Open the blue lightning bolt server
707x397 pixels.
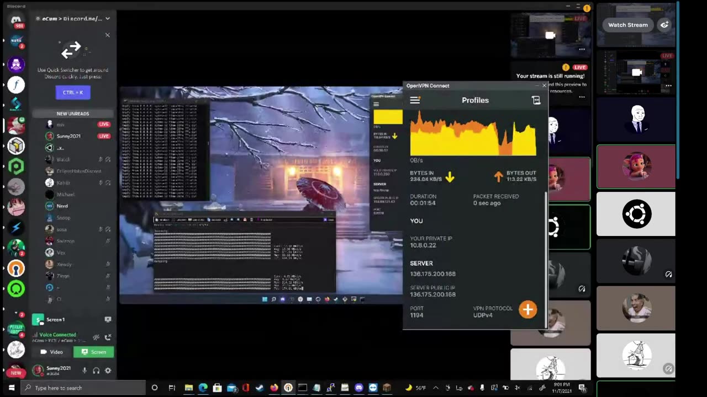tap(16, 227)
